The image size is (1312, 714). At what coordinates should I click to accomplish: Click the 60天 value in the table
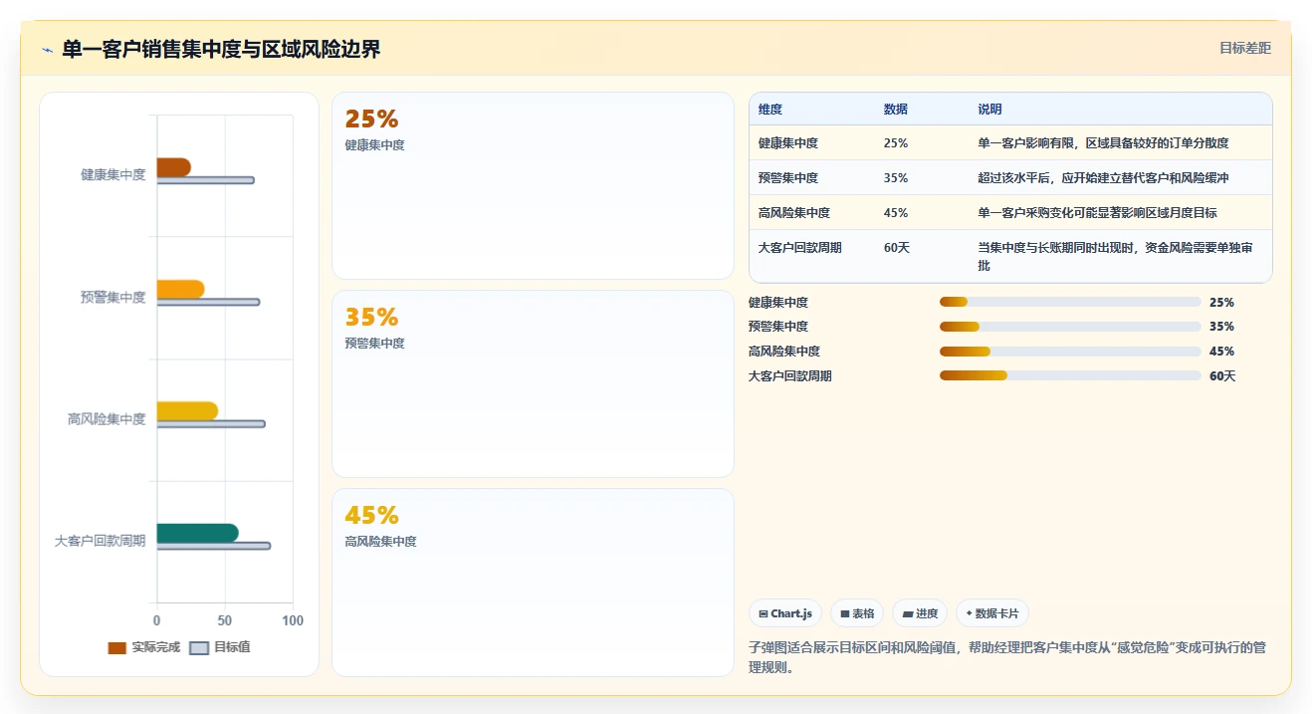pyautogui.click(x=897, y=248)
